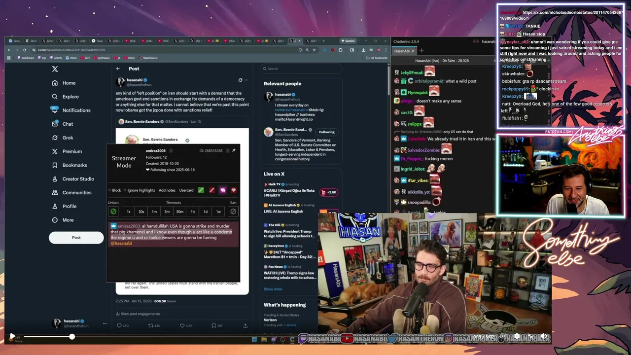
Task: Click the red gem un-VIP icon
Action: pos(234,190)
